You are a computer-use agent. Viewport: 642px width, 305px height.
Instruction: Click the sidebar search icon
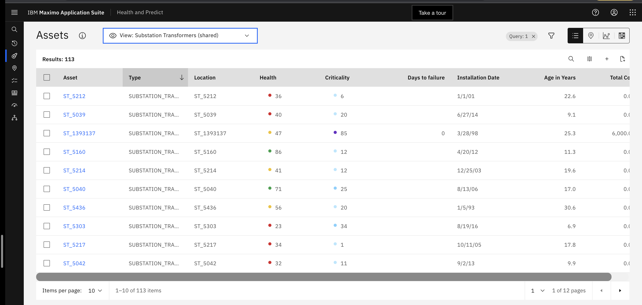pos(14,29)
